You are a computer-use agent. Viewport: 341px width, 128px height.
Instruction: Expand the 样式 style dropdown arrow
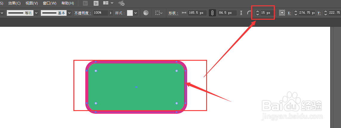136,13
